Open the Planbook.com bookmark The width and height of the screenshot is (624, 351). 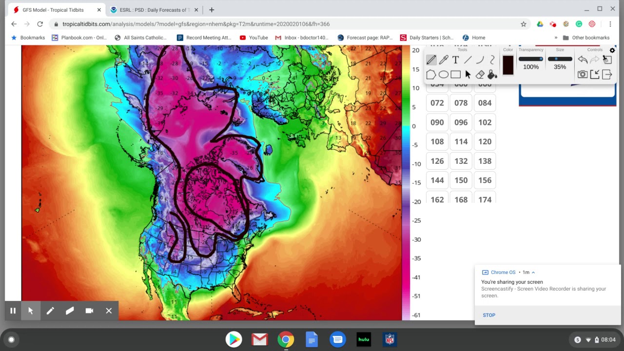[x=79, y=38]
